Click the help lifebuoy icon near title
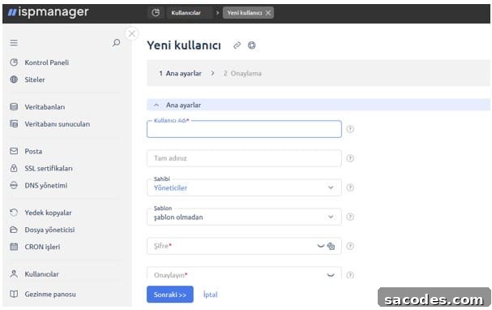The height and width of the screenshot is (310, 492). point(251,45)
